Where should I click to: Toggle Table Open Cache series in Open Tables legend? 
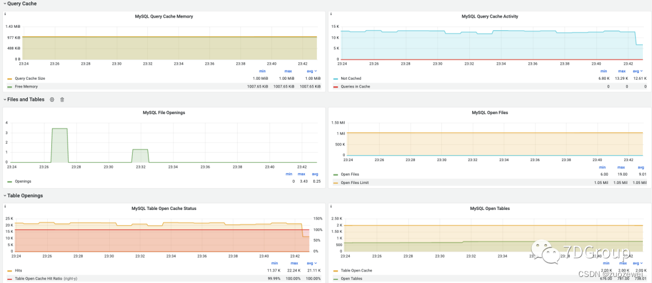(x=356, y=270)
